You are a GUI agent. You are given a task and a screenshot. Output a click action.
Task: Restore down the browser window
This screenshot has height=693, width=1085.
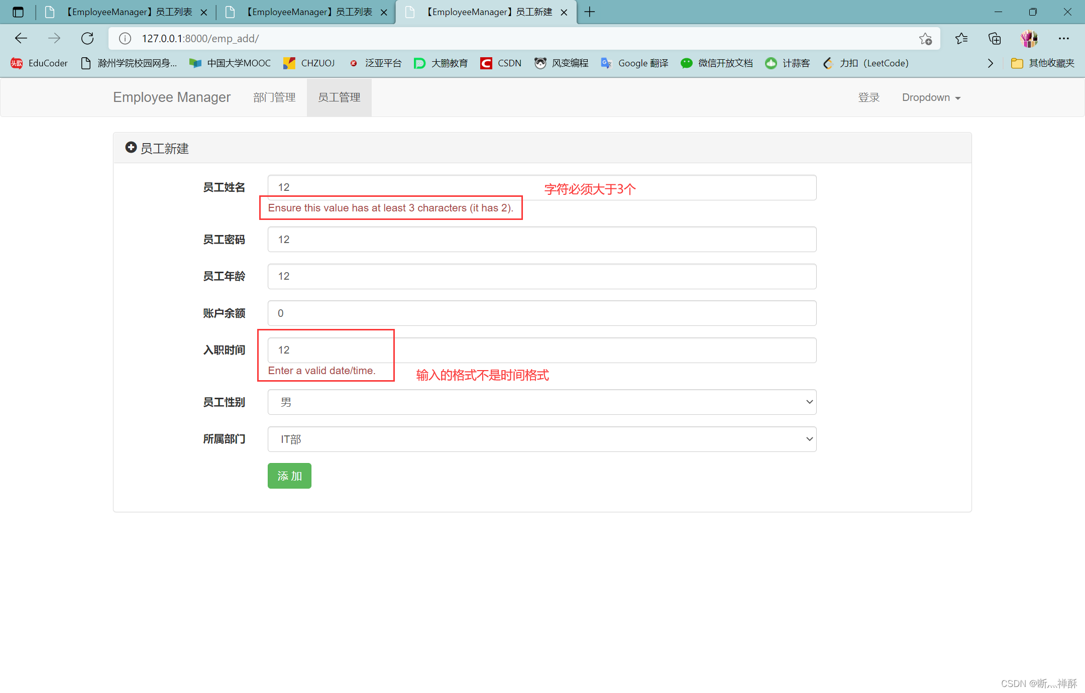1033,12
